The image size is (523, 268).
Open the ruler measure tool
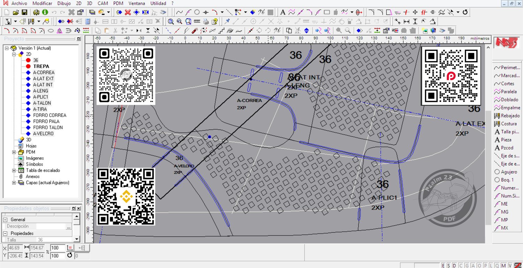click(x=197, y=22)
